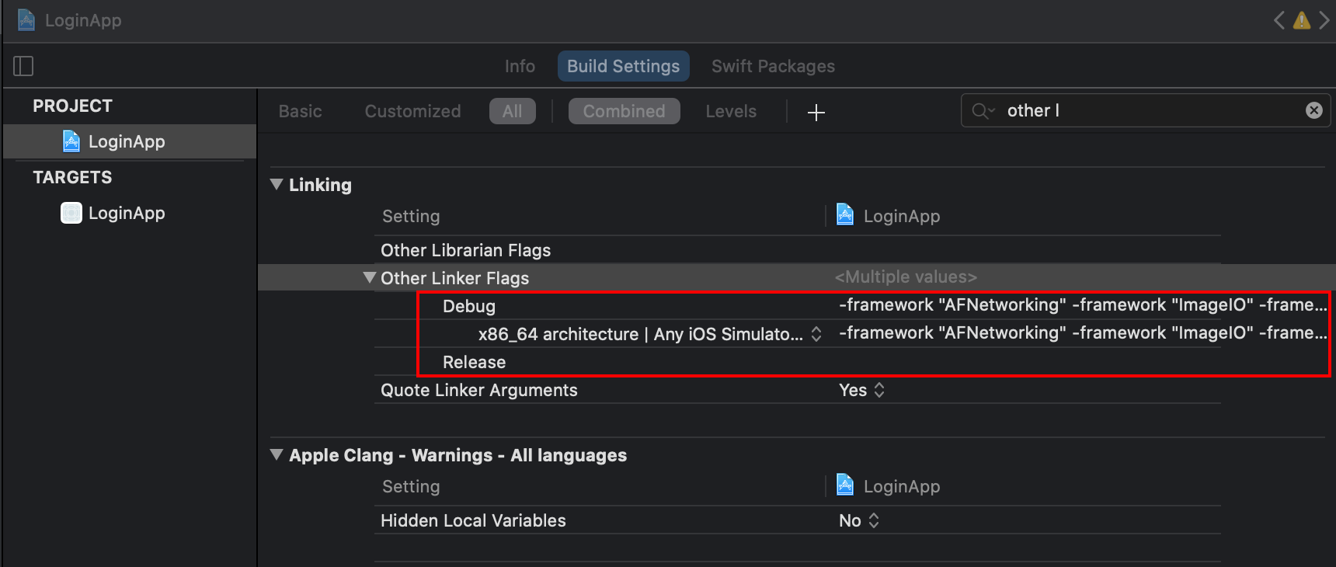
Task: Open the Quote Linker Arguments Yes dropdown
Action: click(861, 390)
